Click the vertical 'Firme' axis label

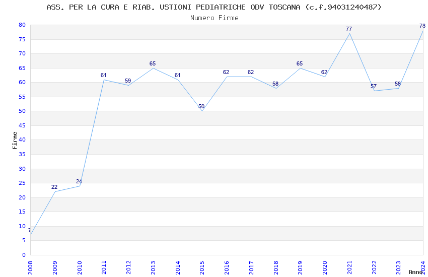[15, 141]
